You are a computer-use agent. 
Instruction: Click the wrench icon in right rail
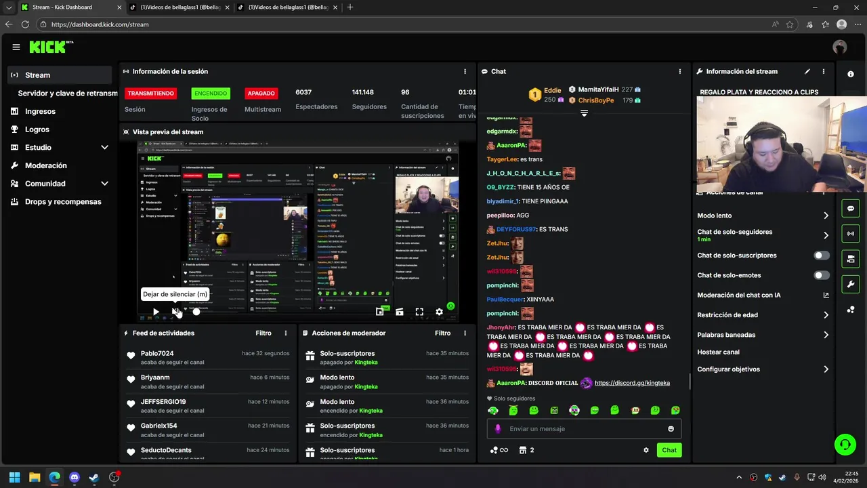coord(851,283)
